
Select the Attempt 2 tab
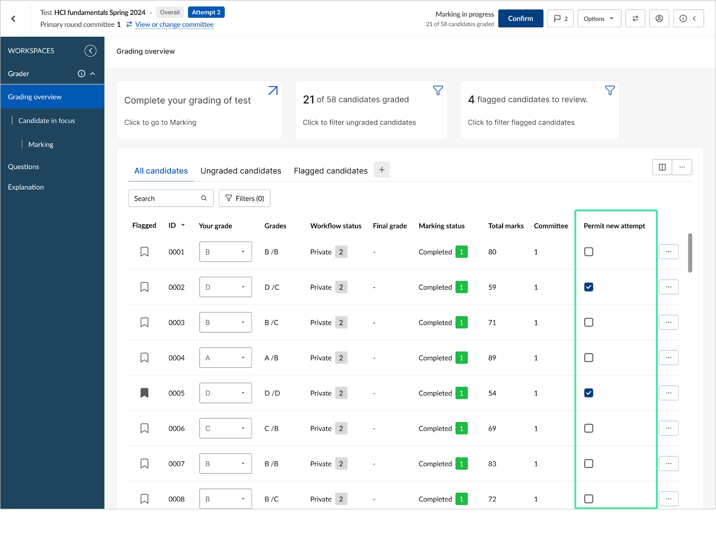coord(206,12)
